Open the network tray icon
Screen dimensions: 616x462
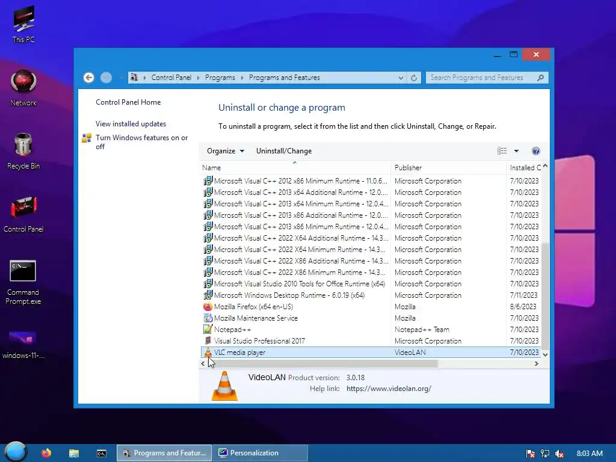pyautogui.click(x=545, y=454)
